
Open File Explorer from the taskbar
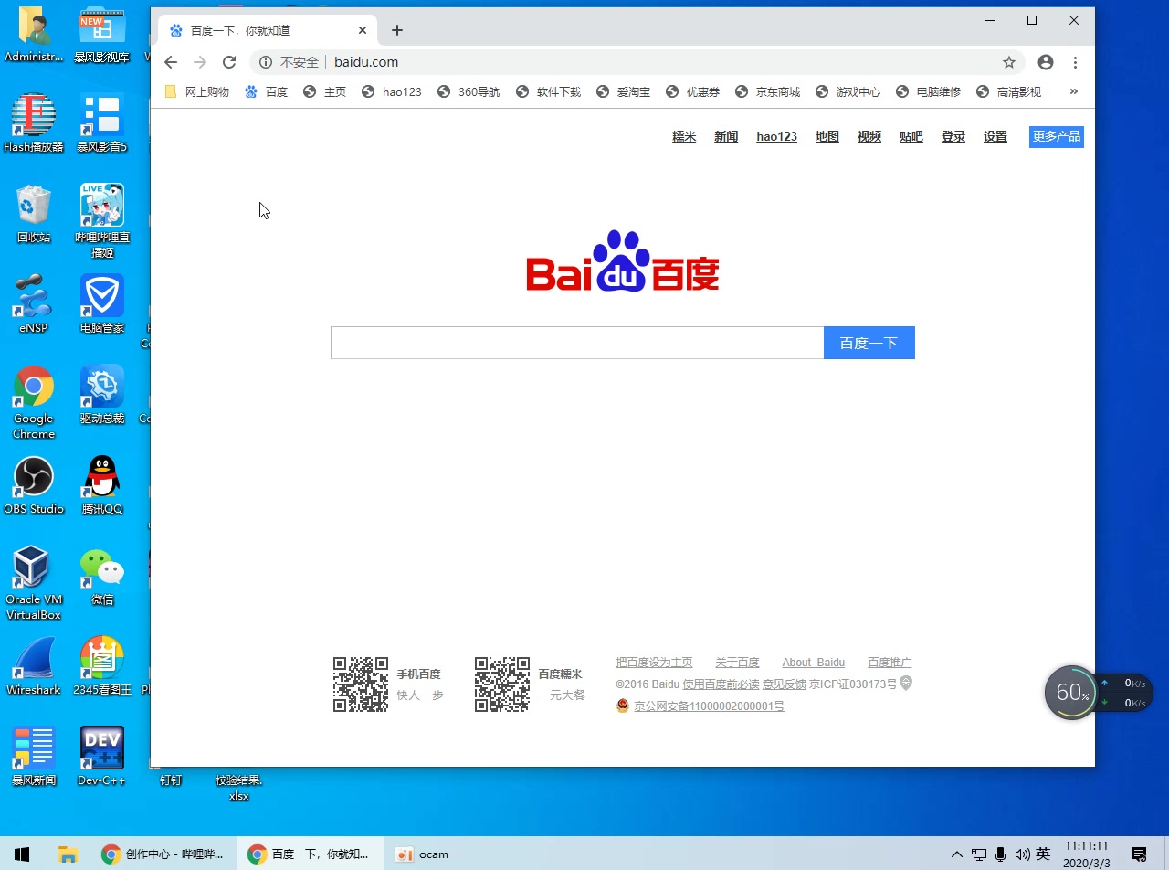click(68, 854)
